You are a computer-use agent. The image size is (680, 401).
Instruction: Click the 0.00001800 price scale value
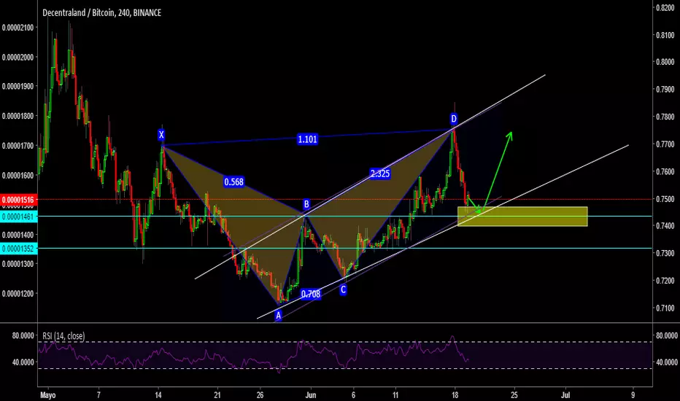pos(18,116)
